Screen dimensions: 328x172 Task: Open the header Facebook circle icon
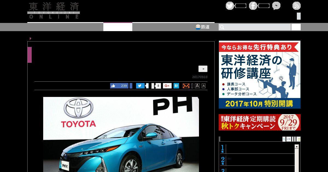tap(253, 6)
